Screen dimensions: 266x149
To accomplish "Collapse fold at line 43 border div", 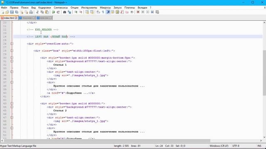I will tap(12, 103).
